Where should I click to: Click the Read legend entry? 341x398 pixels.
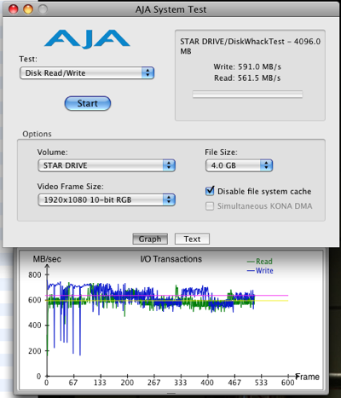[x=260, y=262]
